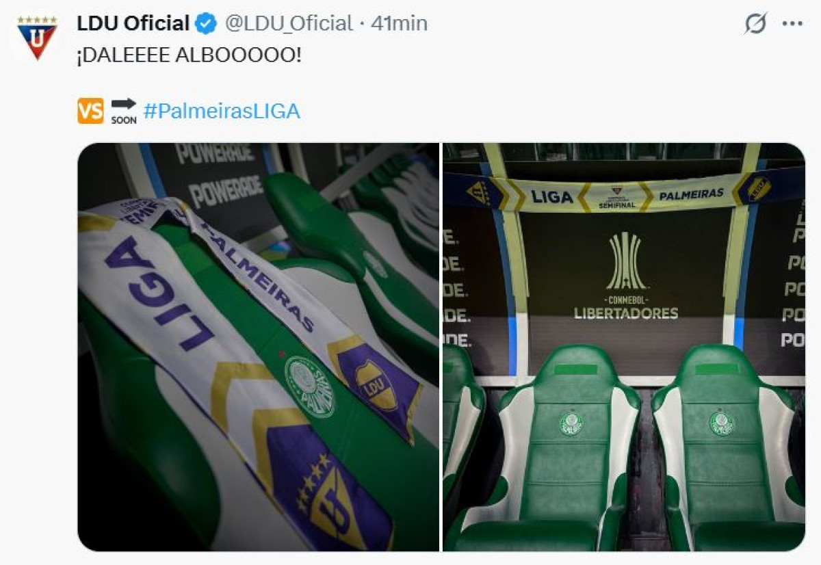This screenshot has width=821, height=565.
Task: Click the blue verified badge
Action: (205, 24)
